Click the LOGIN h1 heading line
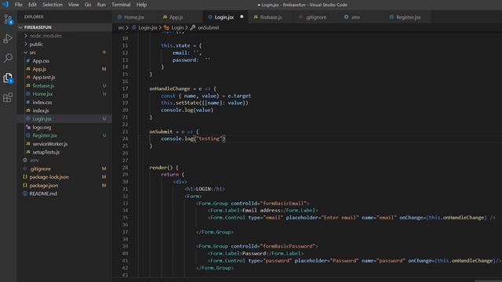 point(205,189)
